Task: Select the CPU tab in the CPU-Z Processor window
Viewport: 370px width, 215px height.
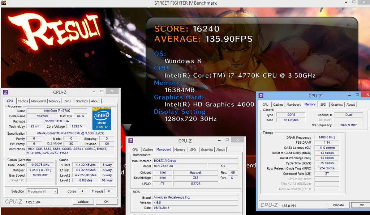Action: [x=10, y=101]
